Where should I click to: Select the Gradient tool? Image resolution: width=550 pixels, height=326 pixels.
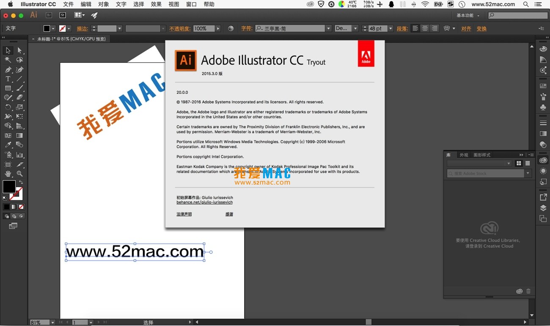[x=19, y=135]
